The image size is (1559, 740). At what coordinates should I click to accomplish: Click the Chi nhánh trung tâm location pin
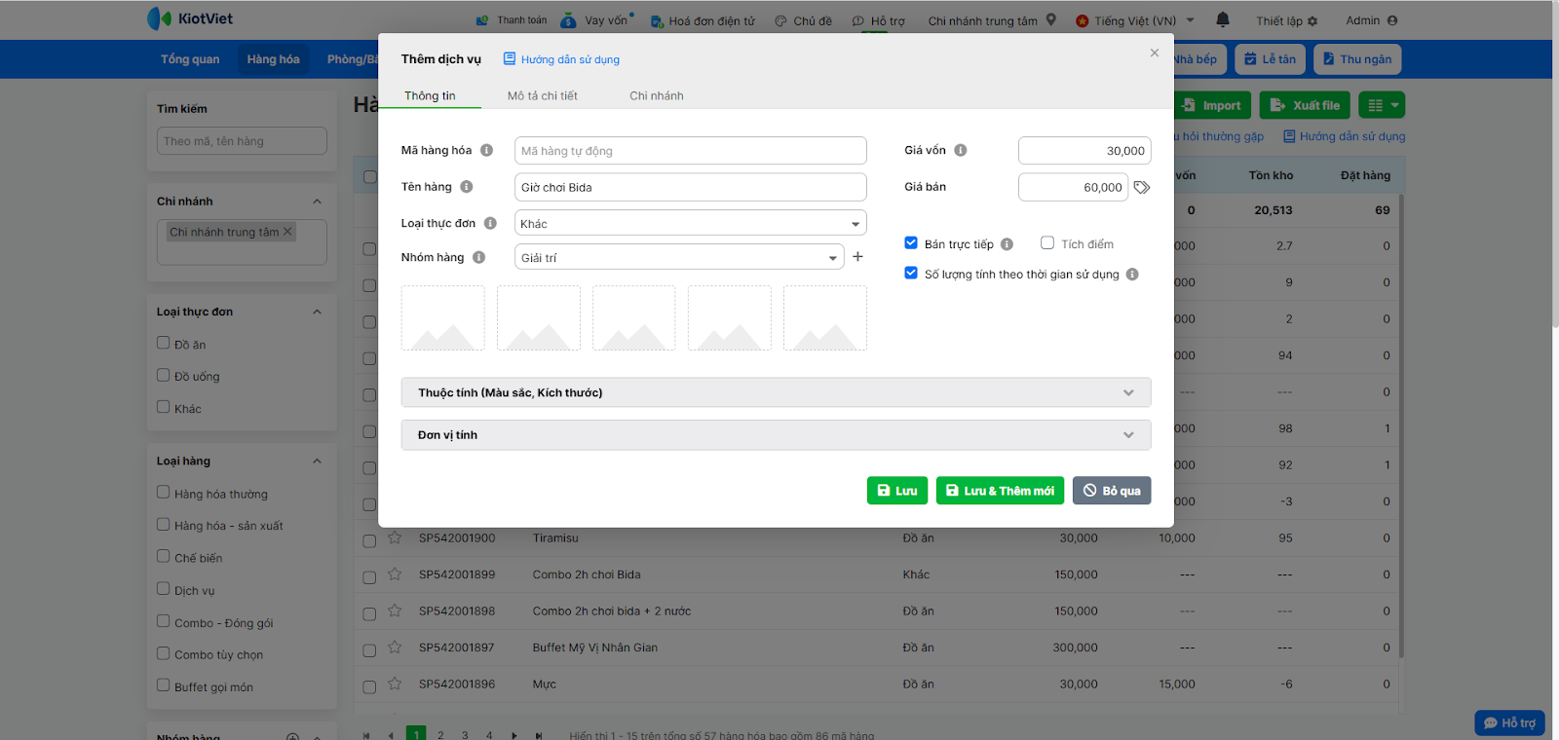click(1051, 19)
